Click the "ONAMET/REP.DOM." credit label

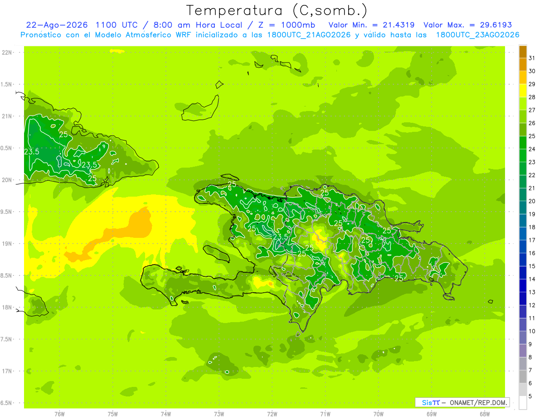478,402
